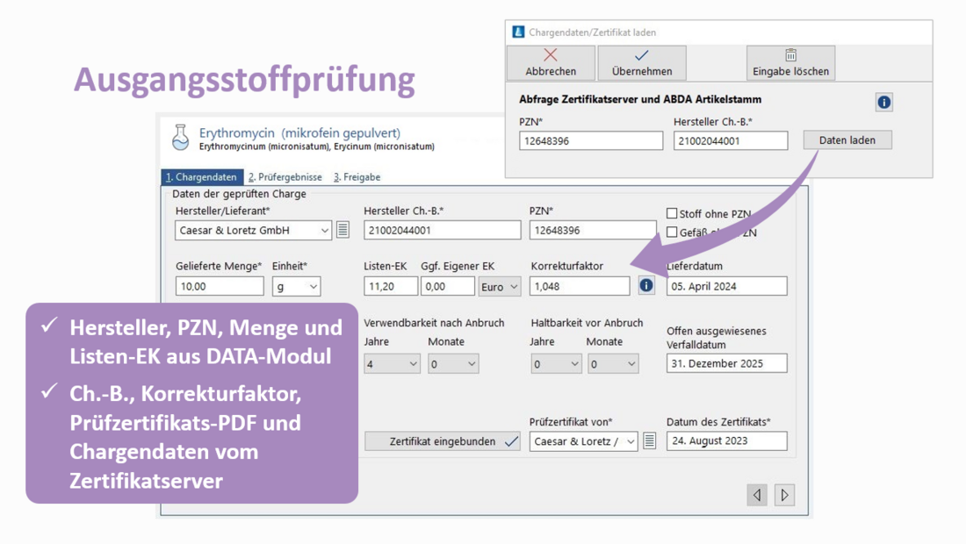Click the Daten laden button
The width and height of the screenshot is (966, 544).
(847, 140)
